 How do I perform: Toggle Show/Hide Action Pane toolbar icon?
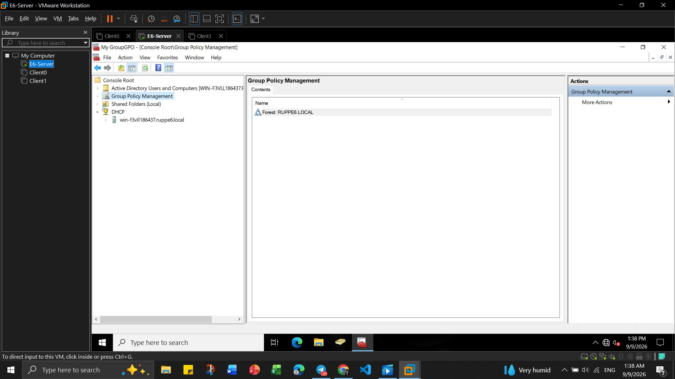(169, 68)
